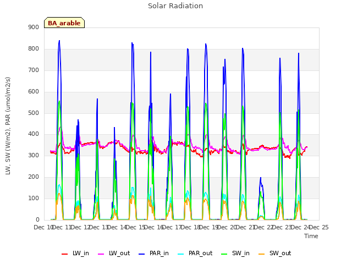Click the blue PAR_in legend color marker

pos(142,254)
